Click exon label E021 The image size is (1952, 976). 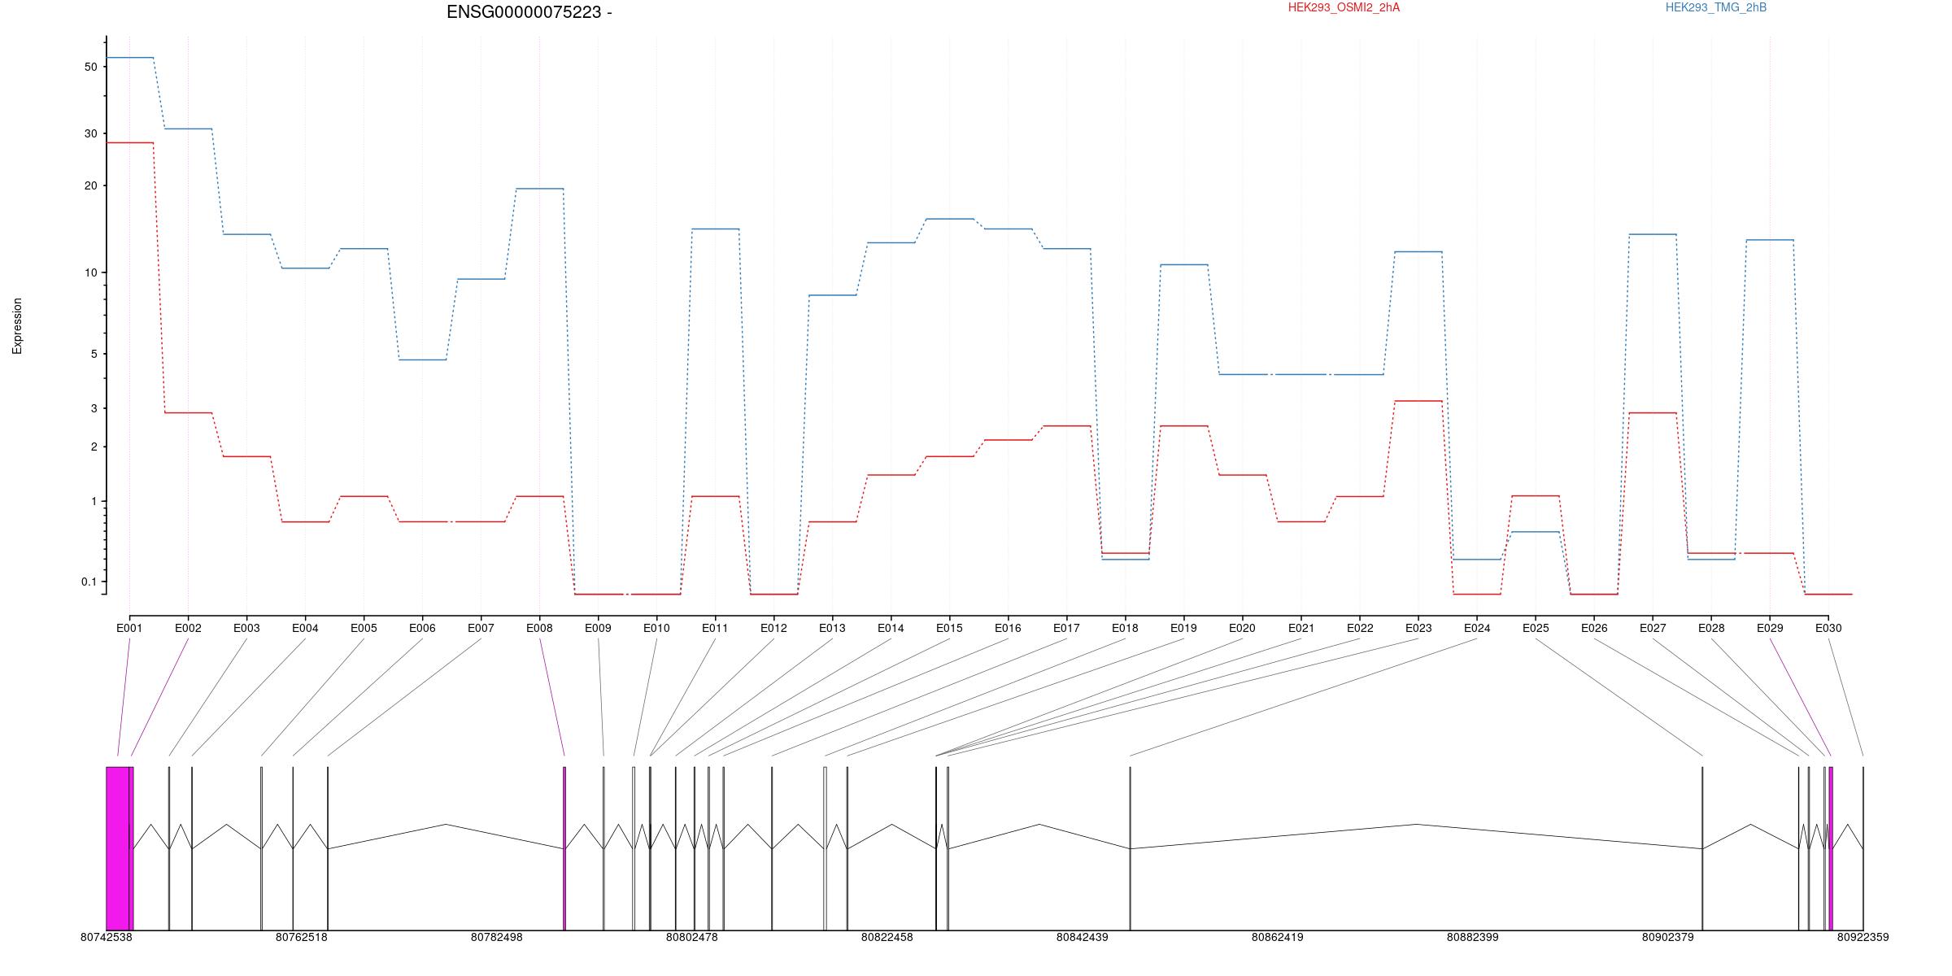coord(1301,628)
